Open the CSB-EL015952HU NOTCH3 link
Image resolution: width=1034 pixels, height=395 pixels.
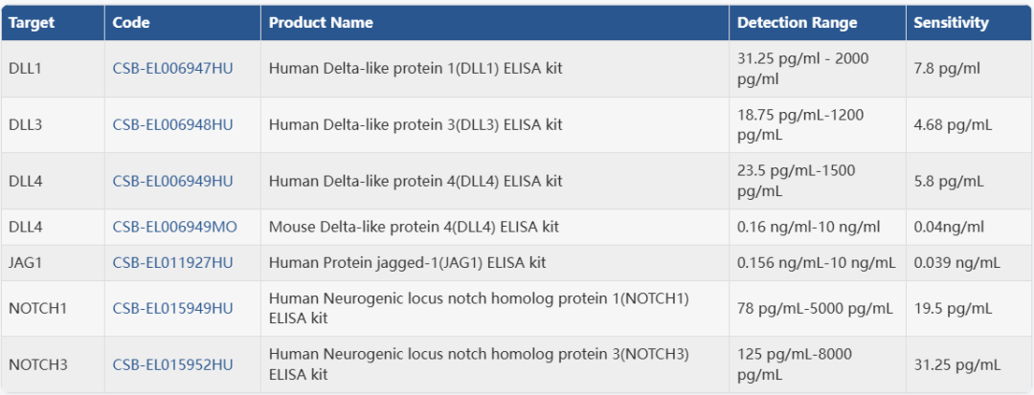click(172, 364)
